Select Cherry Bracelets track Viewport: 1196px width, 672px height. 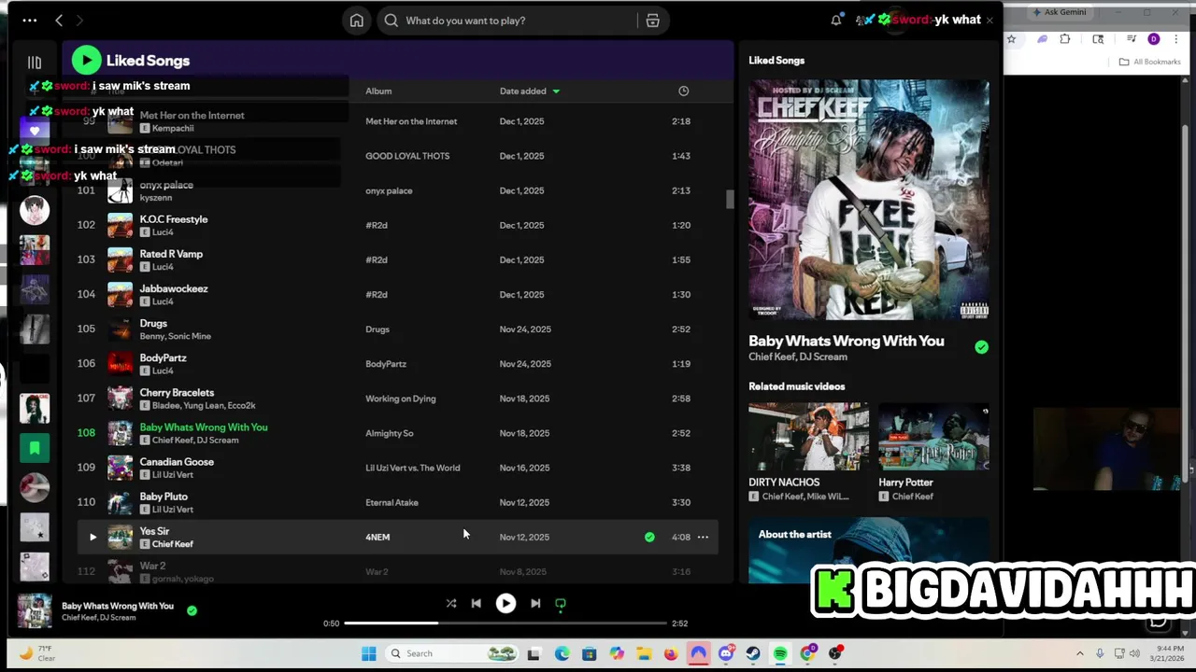(x=177, y=393)
